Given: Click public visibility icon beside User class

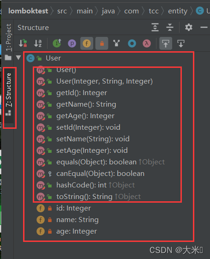Looking at the screenshot, I should point(39,58).
